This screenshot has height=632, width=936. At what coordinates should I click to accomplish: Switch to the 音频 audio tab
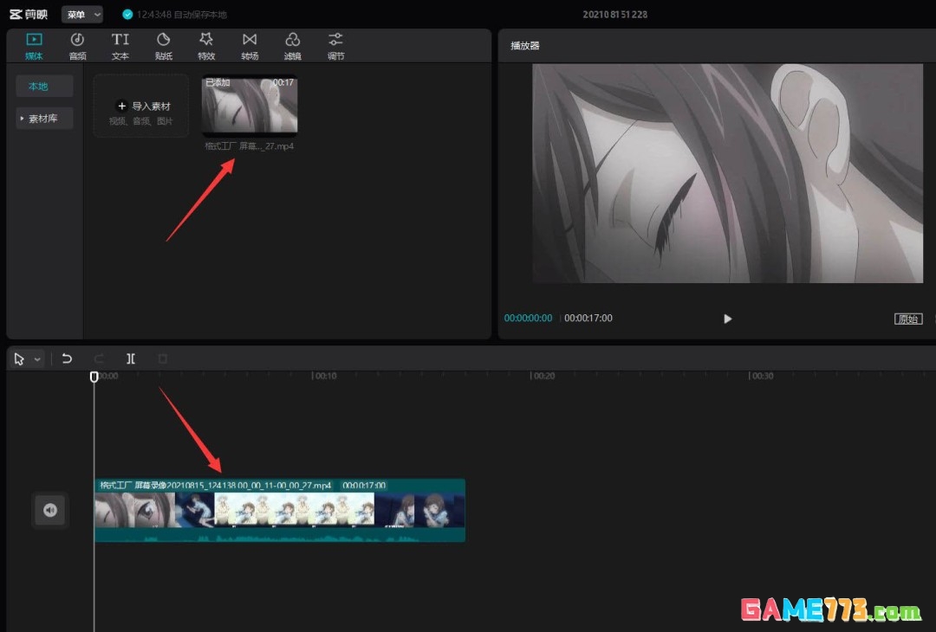point(78,46)
